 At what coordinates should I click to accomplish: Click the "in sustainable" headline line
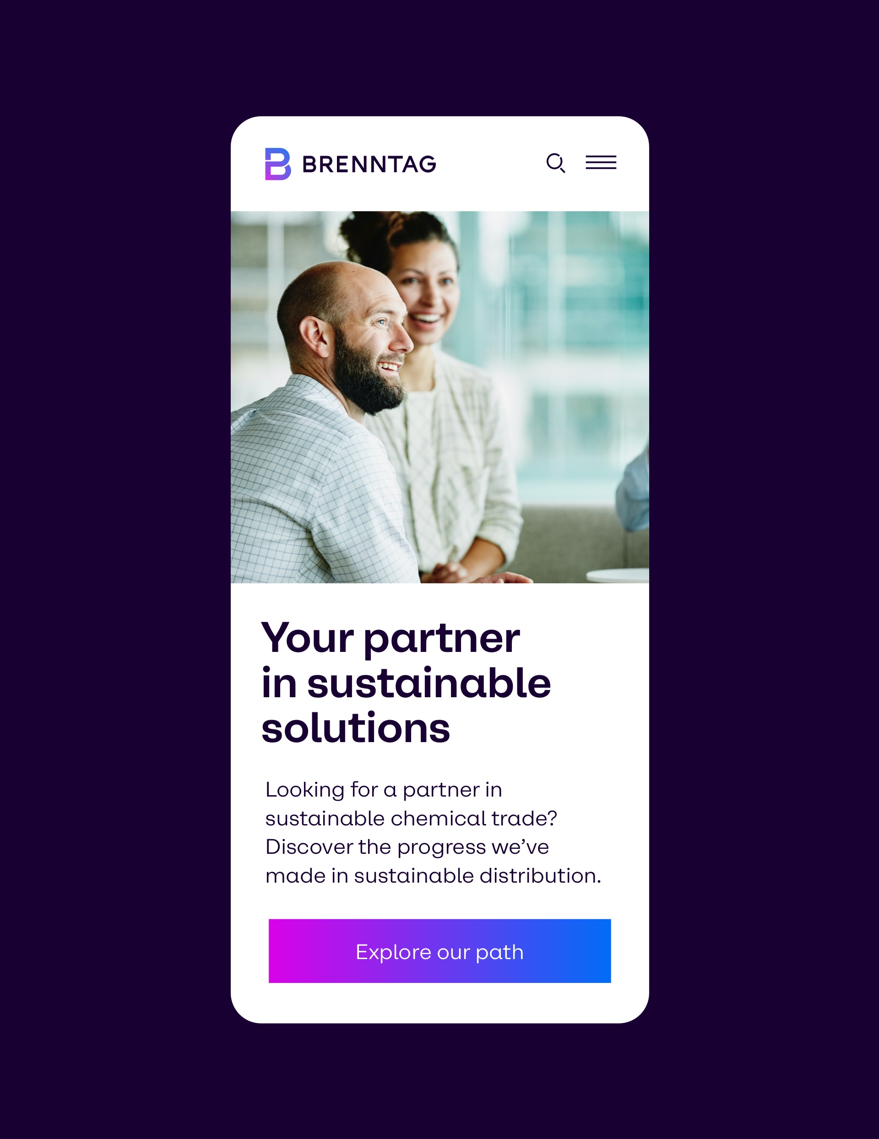[x=406, y=683]
